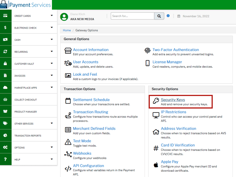The image size is (236, 177).
Task: Click the Two-Factor Authentication fingerprint icon
Action: coord(148,51)
